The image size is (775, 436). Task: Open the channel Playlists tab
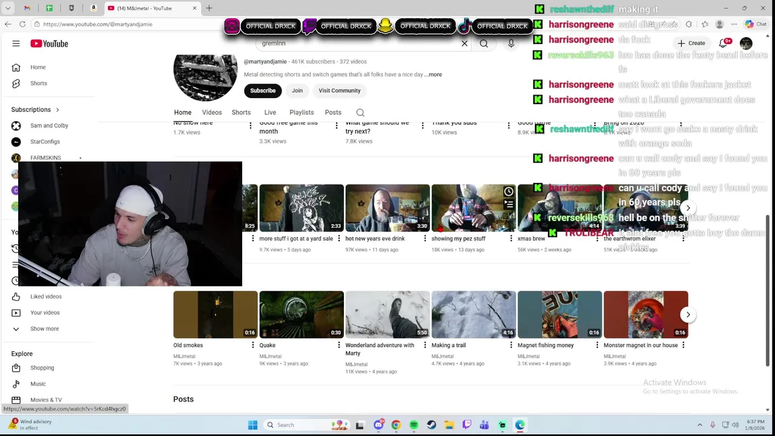tap(302, 113)
